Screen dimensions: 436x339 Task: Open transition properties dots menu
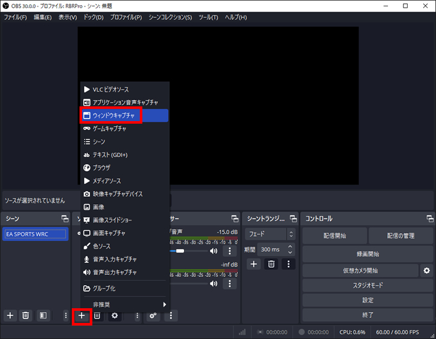tap(289, 264)
